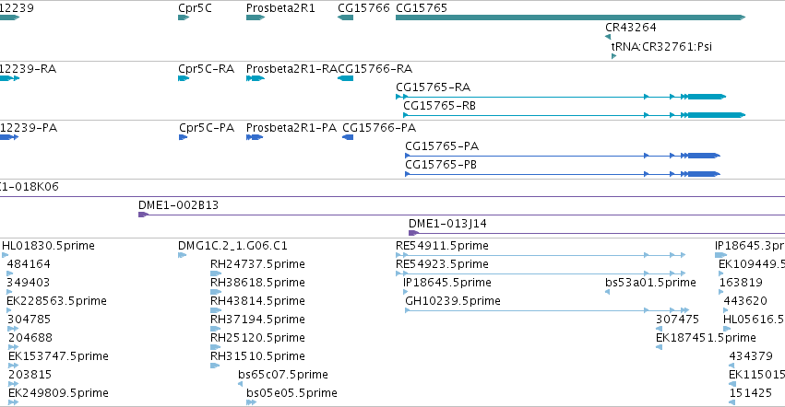Select the GH10239.5prime EST line
This screenshot has width=785, height=407.
(547, 310)
